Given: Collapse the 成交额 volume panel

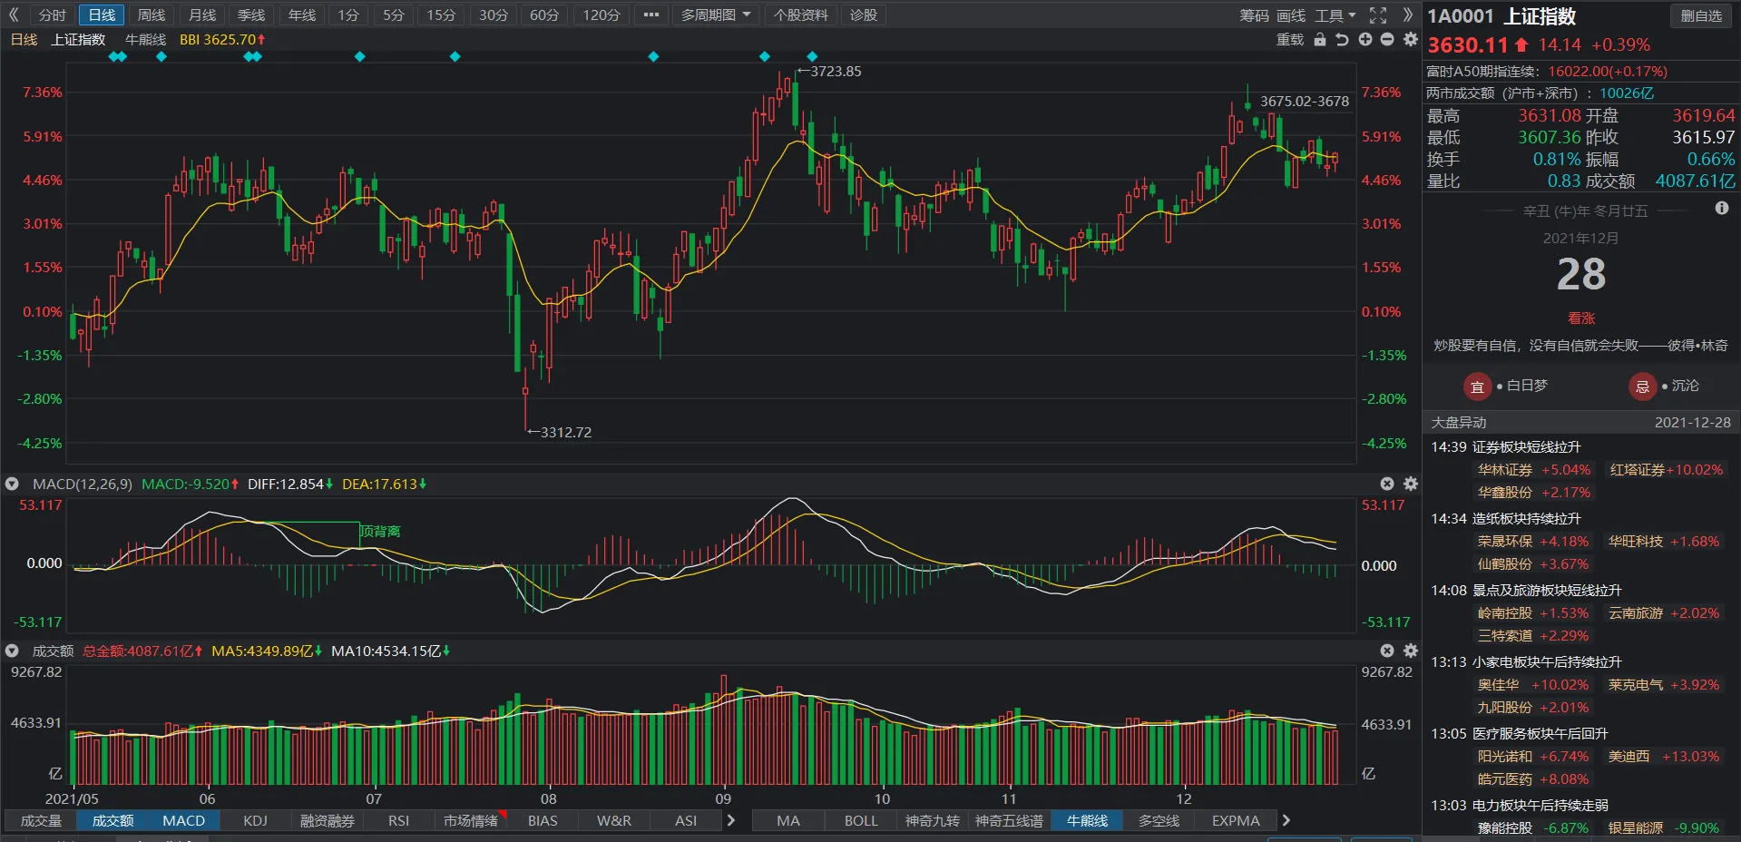Looking at the screenshot, I should coord(12,651).
